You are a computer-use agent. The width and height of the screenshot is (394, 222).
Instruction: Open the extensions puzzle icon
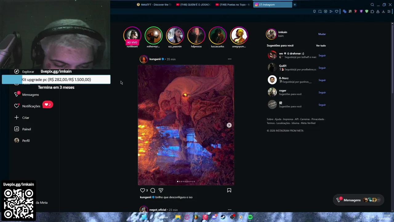[x=372, y=11]
